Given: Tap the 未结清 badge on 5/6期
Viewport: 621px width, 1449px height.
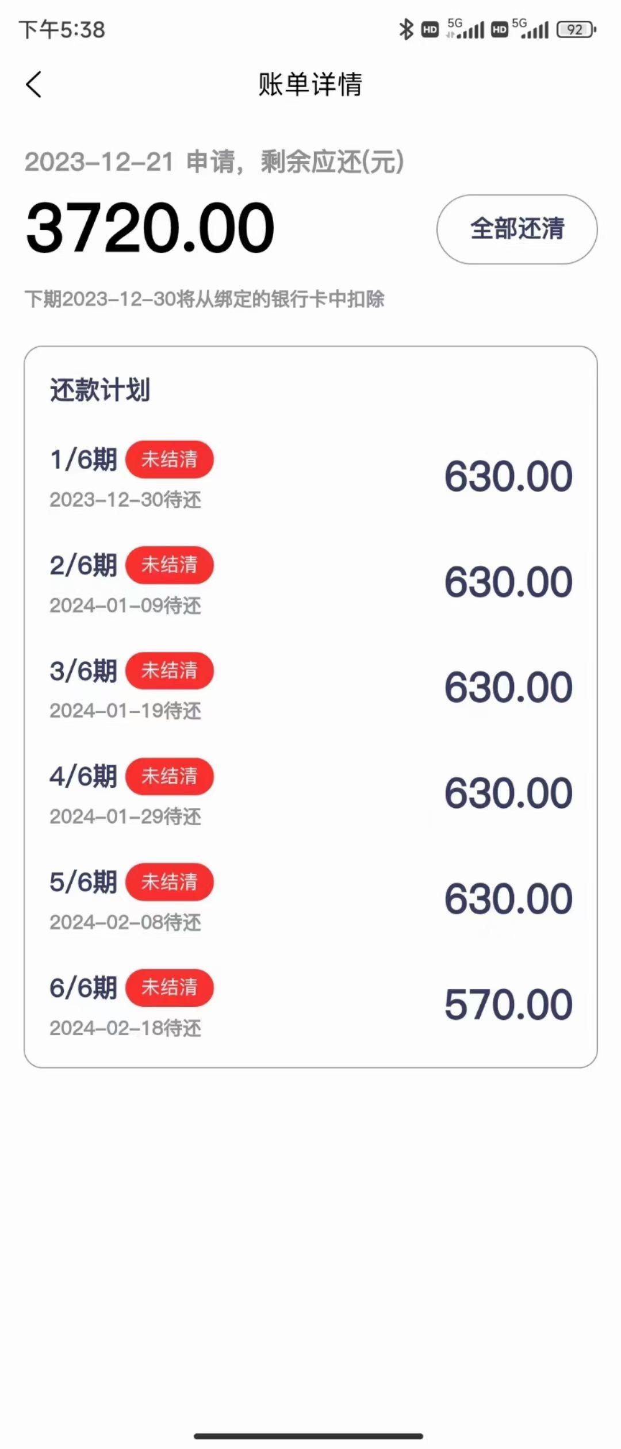Looking at the screenshot, I should click(x=170, y=882).
